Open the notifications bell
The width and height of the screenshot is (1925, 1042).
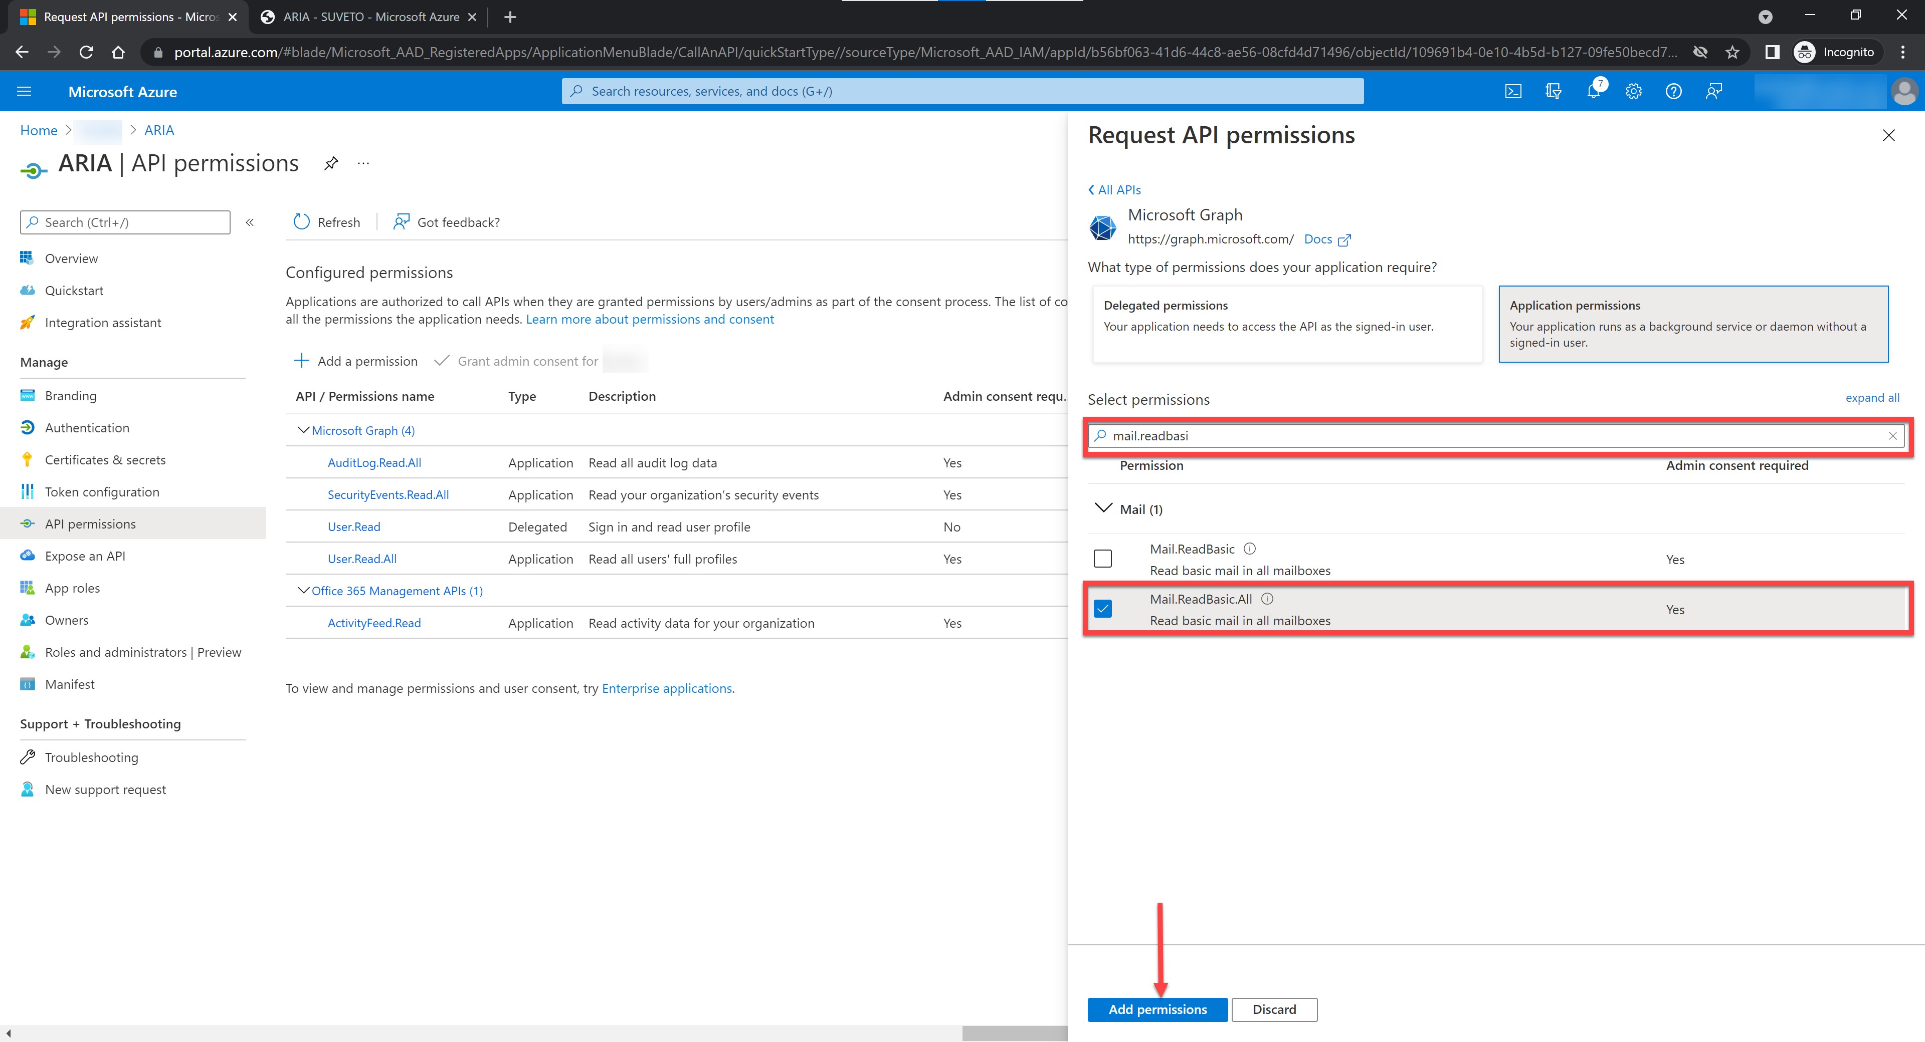click(x=1593, y=91)
